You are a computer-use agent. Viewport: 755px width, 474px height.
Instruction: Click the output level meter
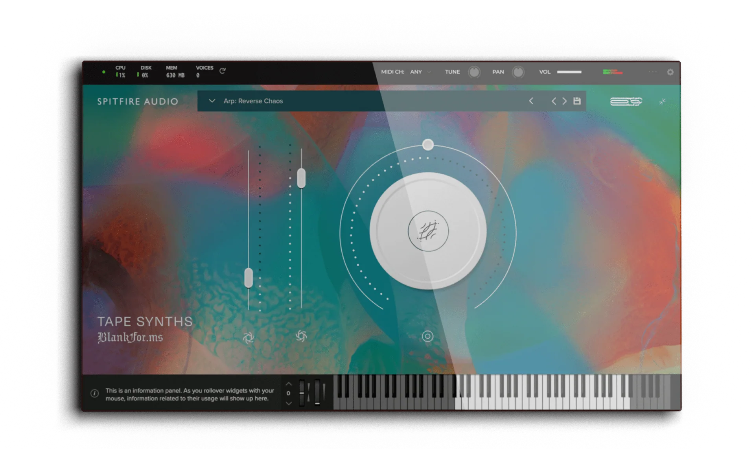[x=613, y=72]
